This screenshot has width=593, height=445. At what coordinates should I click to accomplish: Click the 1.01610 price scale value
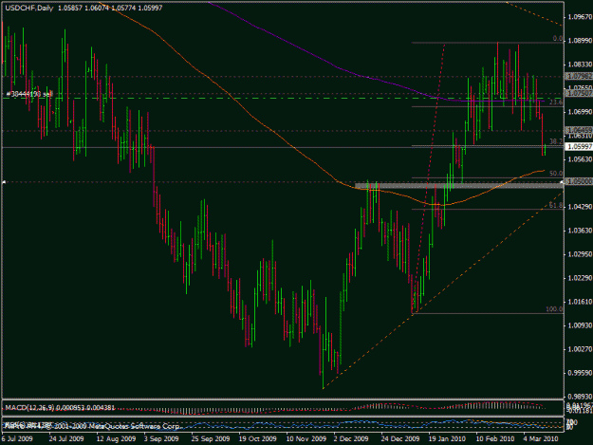pos(580,302)
